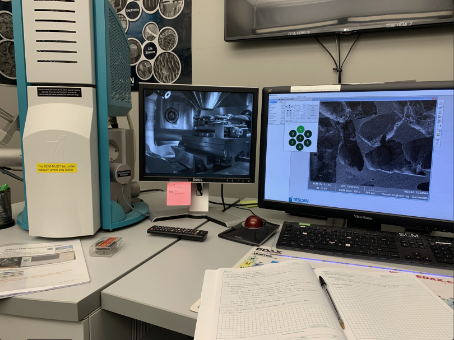Click the Home button in Stage Control
Image resolution: width=454 pixels, height=340 pixels.
313,113
